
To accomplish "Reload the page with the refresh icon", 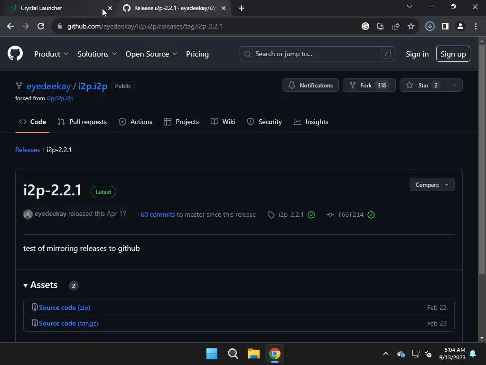I will tap(41, 27).
